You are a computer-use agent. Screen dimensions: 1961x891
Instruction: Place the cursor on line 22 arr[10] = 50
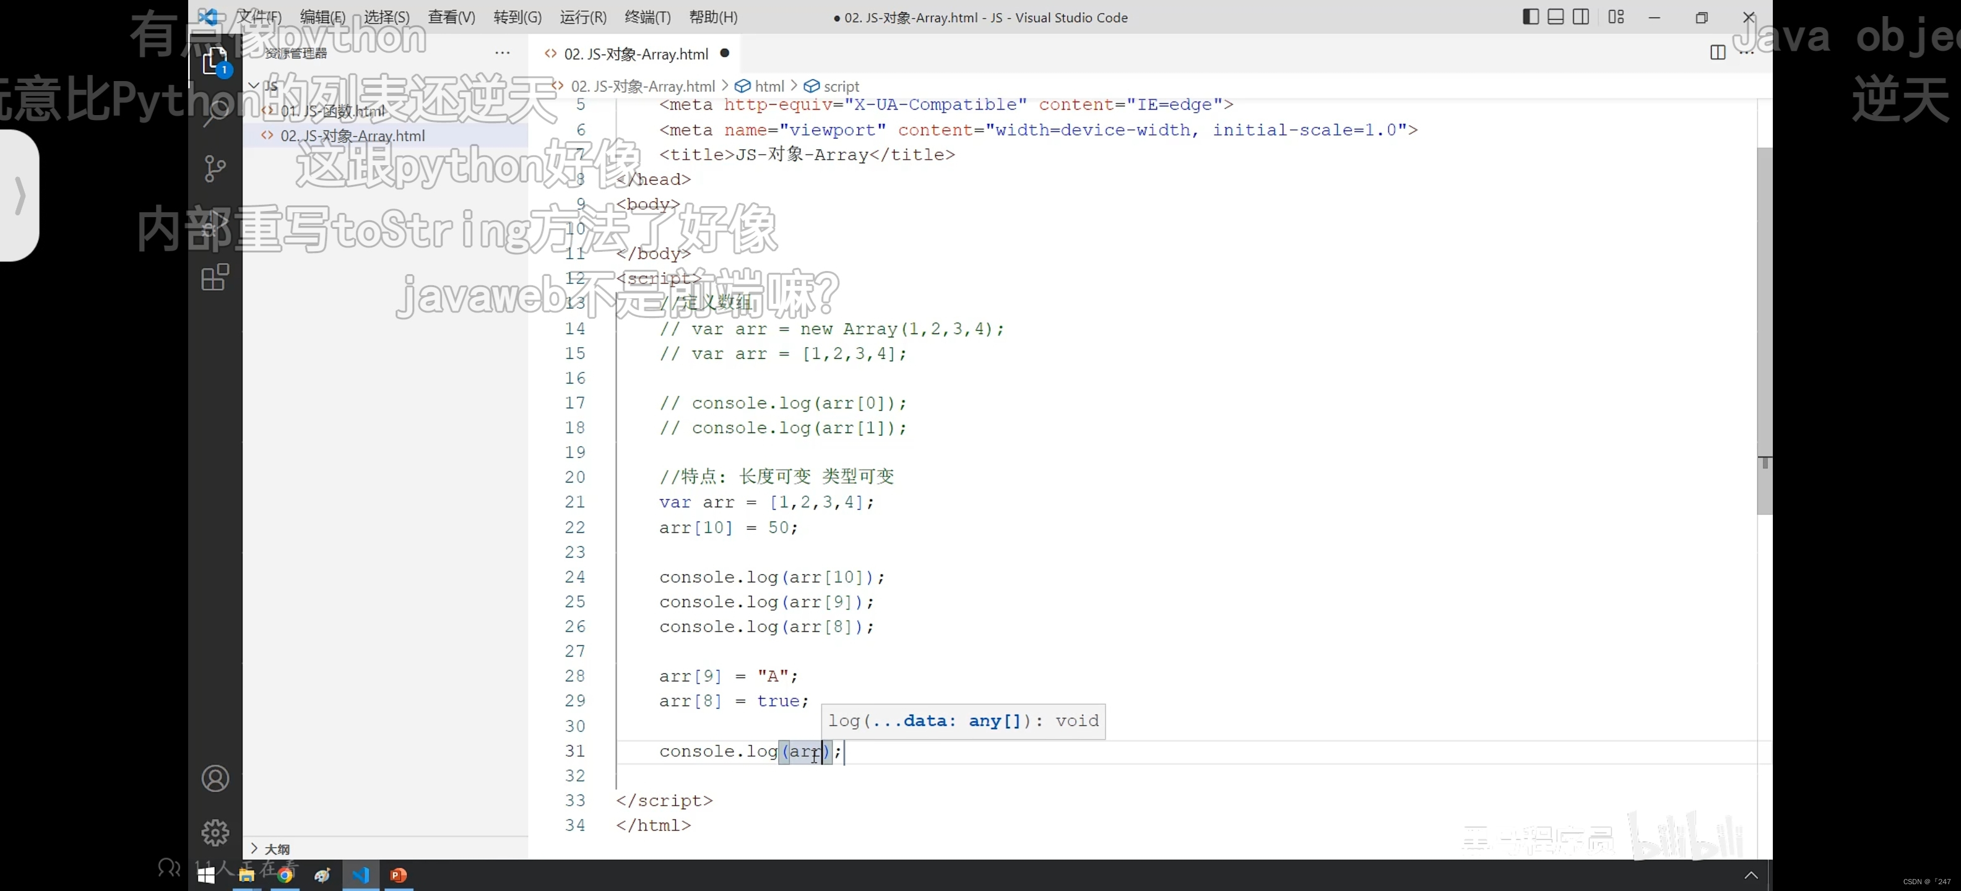point(729,527)
